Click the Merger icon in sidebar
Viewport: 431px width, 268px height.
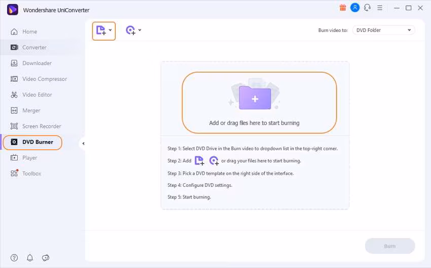pyautogui.click(x=14, y=110)
